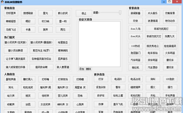The width and height of the screenshot is (183, 113).
Task: Play the 婴儿笑声 baby laugh sound
Action: tap(63, 96)
